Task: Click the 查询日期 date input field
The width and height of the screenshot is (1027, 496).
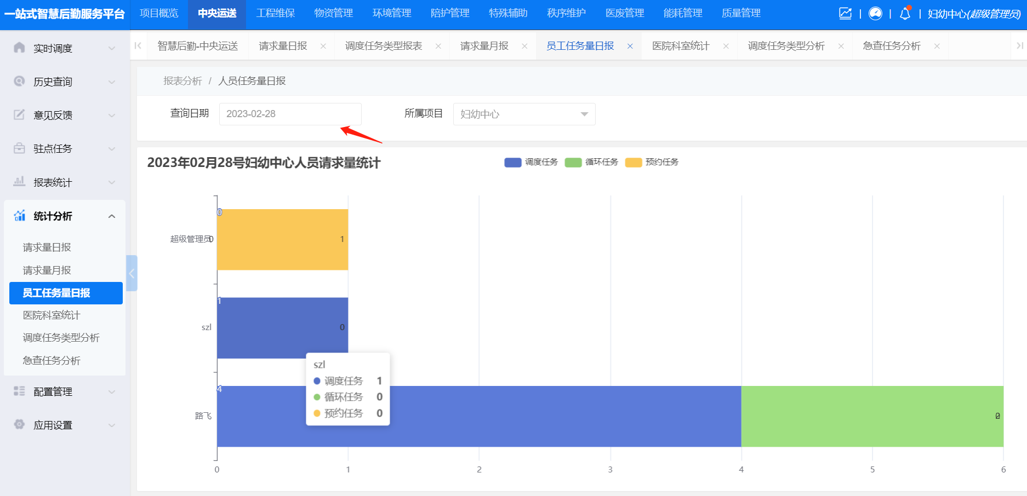Action: point(290,114)
